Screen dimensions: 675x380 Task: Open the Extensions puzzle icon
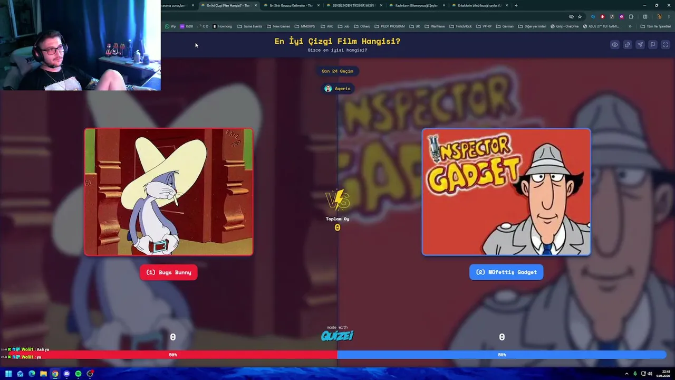click(x=631, y=16)
